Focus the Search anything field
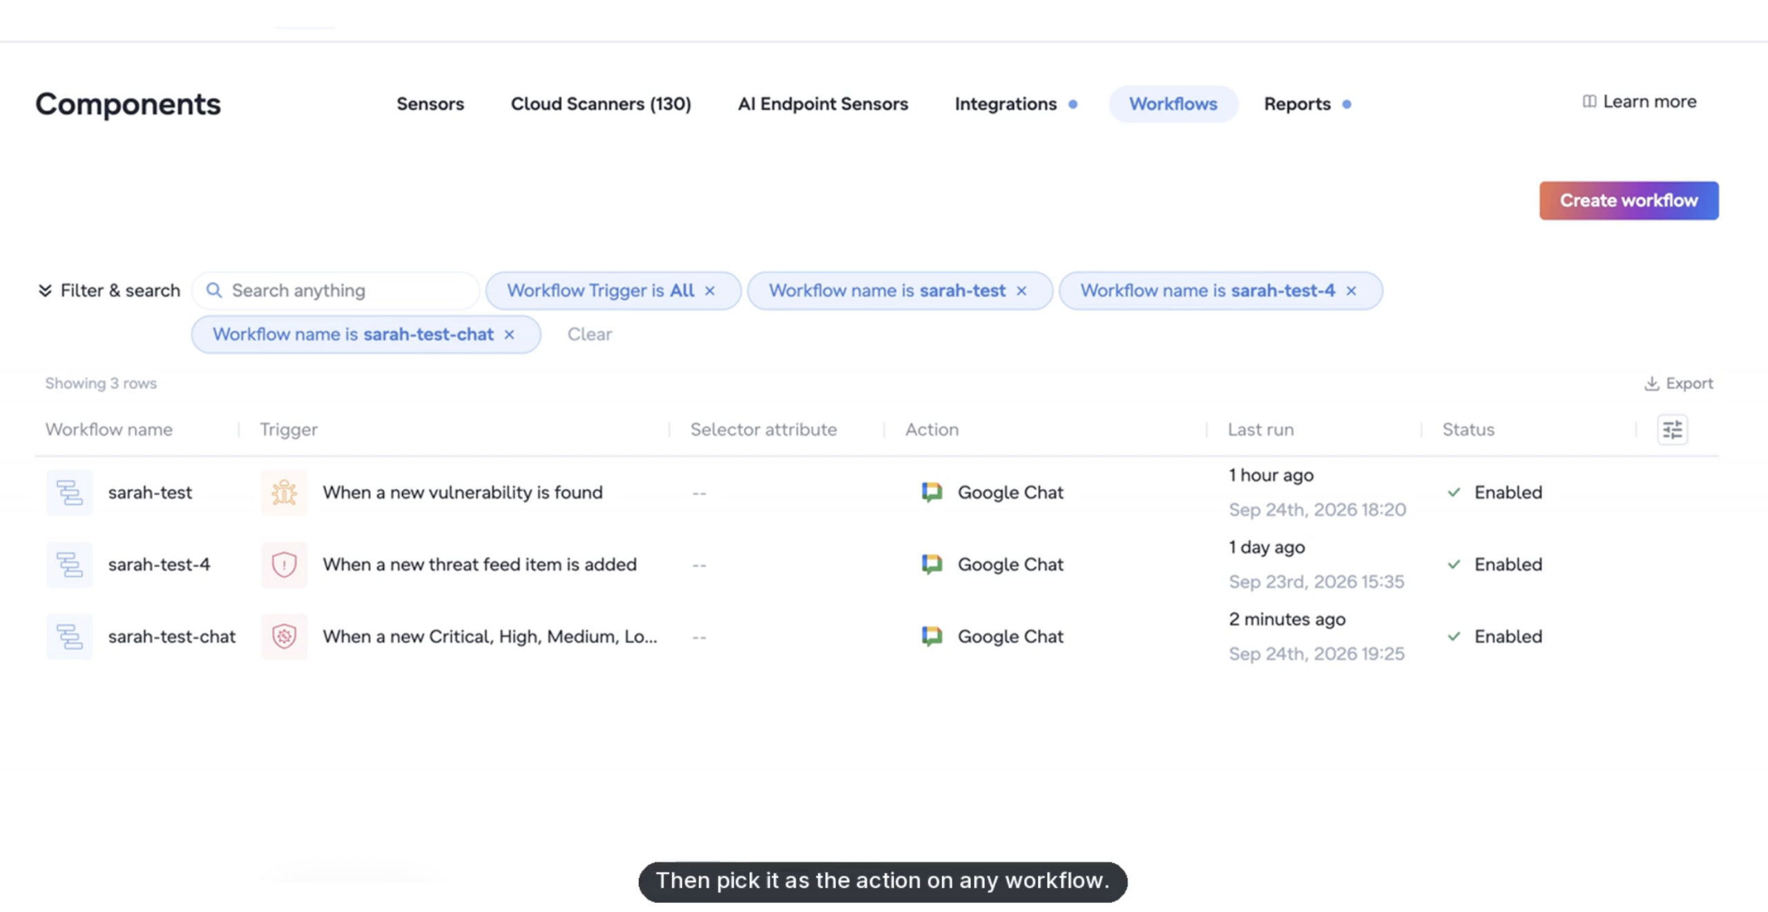 336,290
